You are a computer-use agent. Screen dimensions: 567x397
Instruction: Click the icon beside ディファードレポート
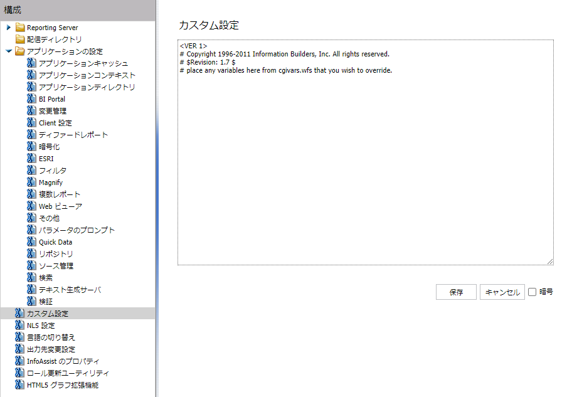(x=31, y=134)
